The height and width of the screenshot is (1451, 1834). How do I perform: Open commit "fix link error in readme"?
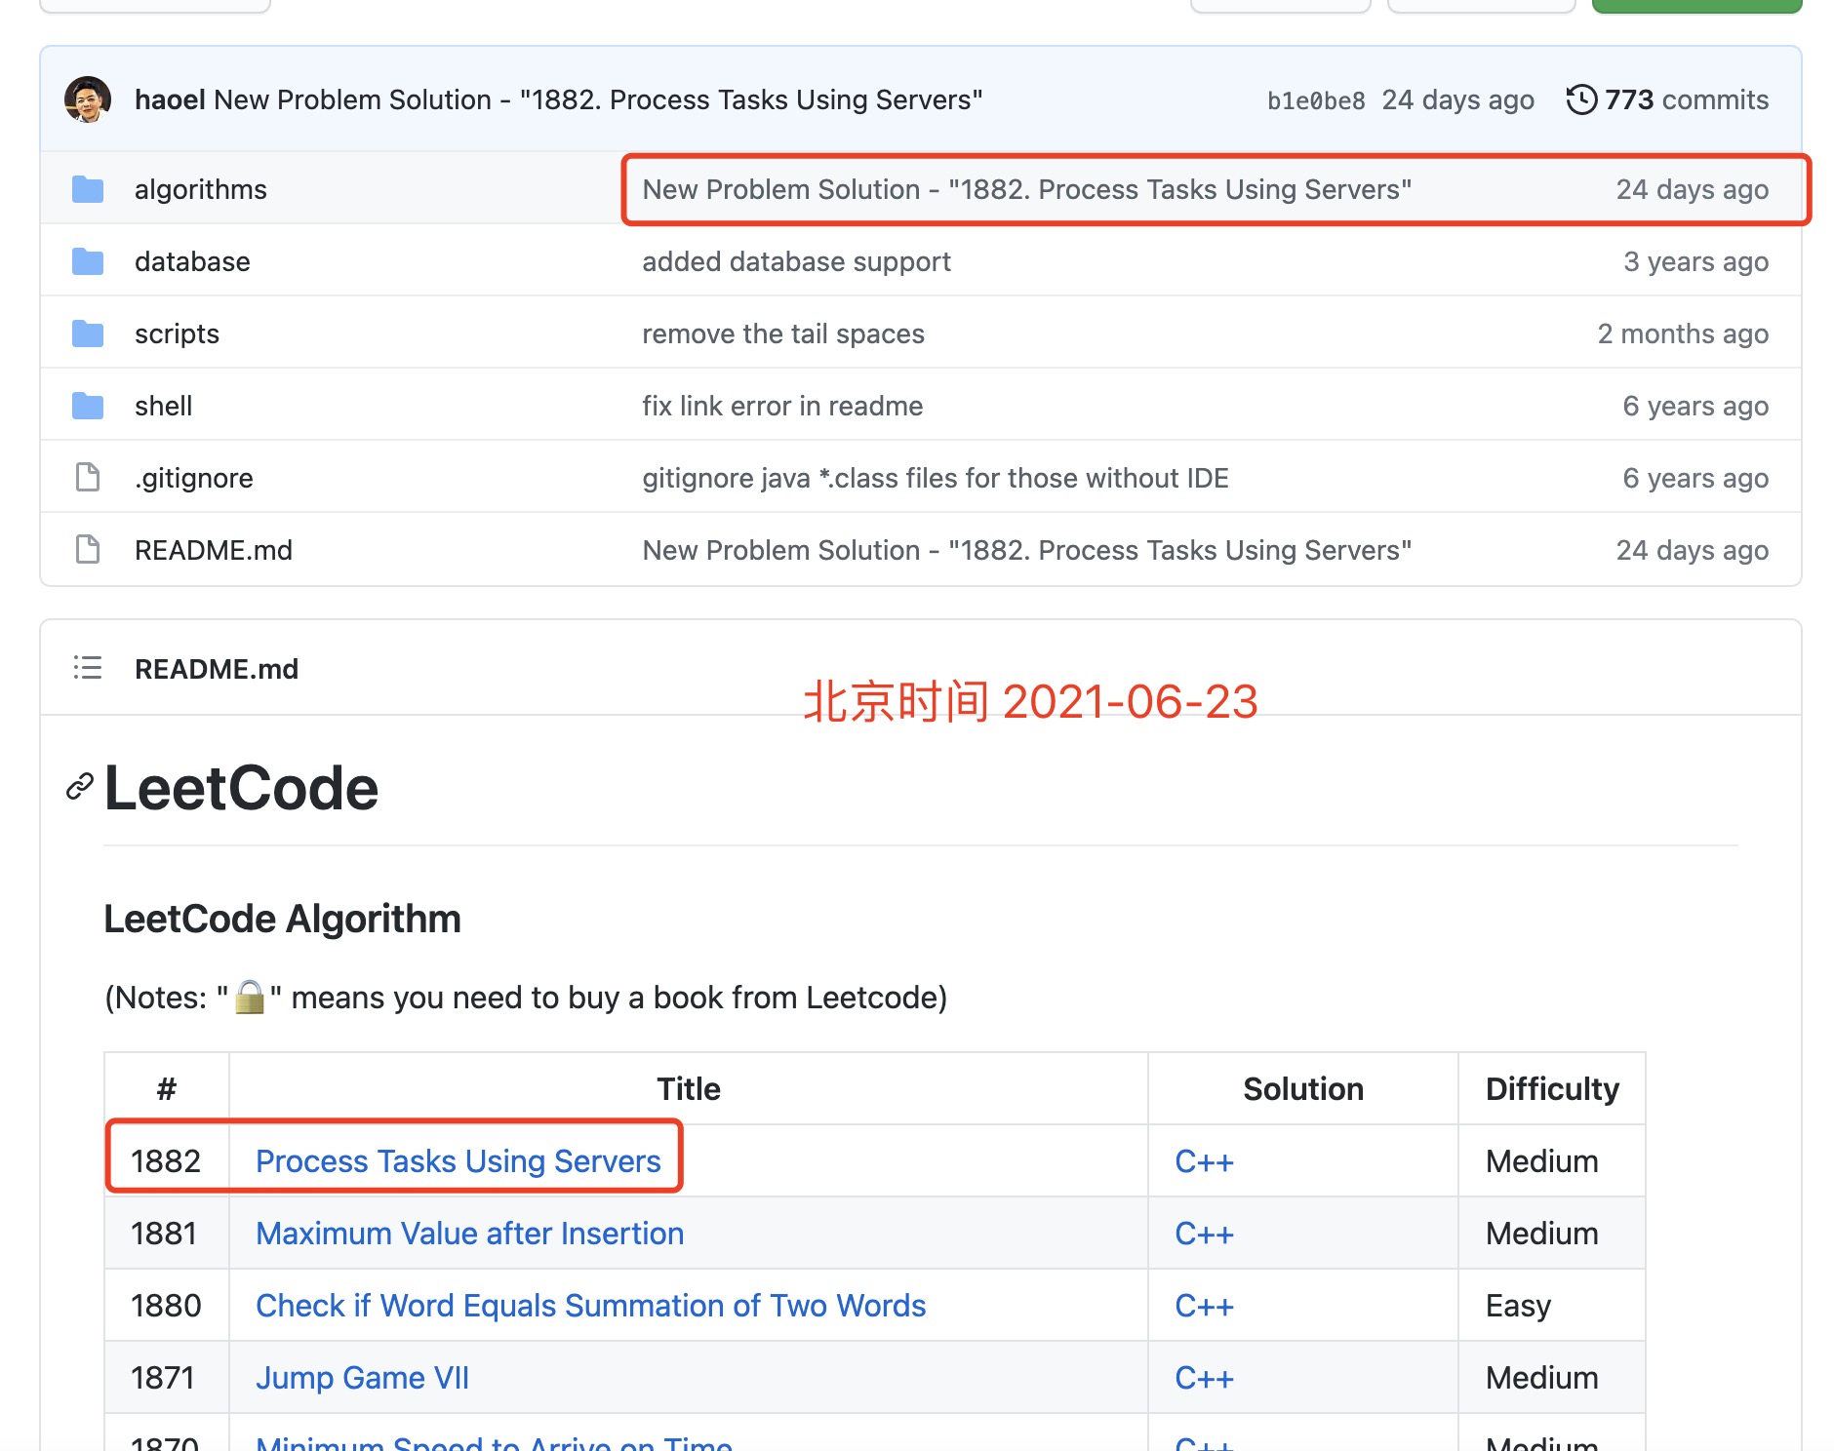pos(782,406)
